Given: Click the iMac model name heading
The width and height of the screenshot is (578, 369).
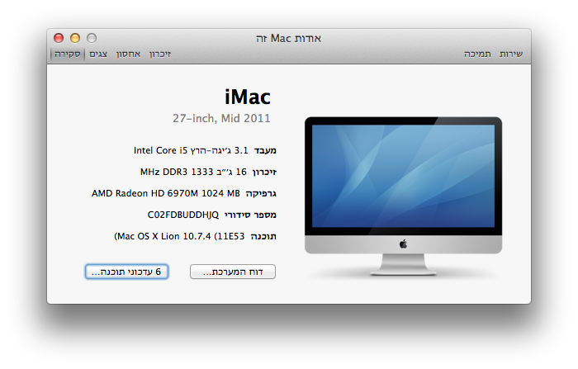Looking at the screenshot, I should click(248, 97).
